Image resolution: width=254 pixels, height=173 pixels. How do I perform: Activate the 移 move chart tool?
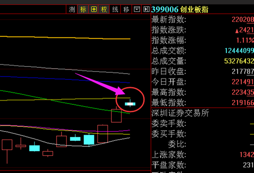click(126, 9)
